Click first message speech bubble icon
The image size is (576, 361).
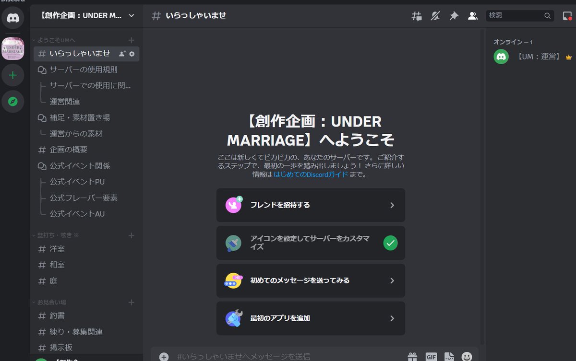233,280
